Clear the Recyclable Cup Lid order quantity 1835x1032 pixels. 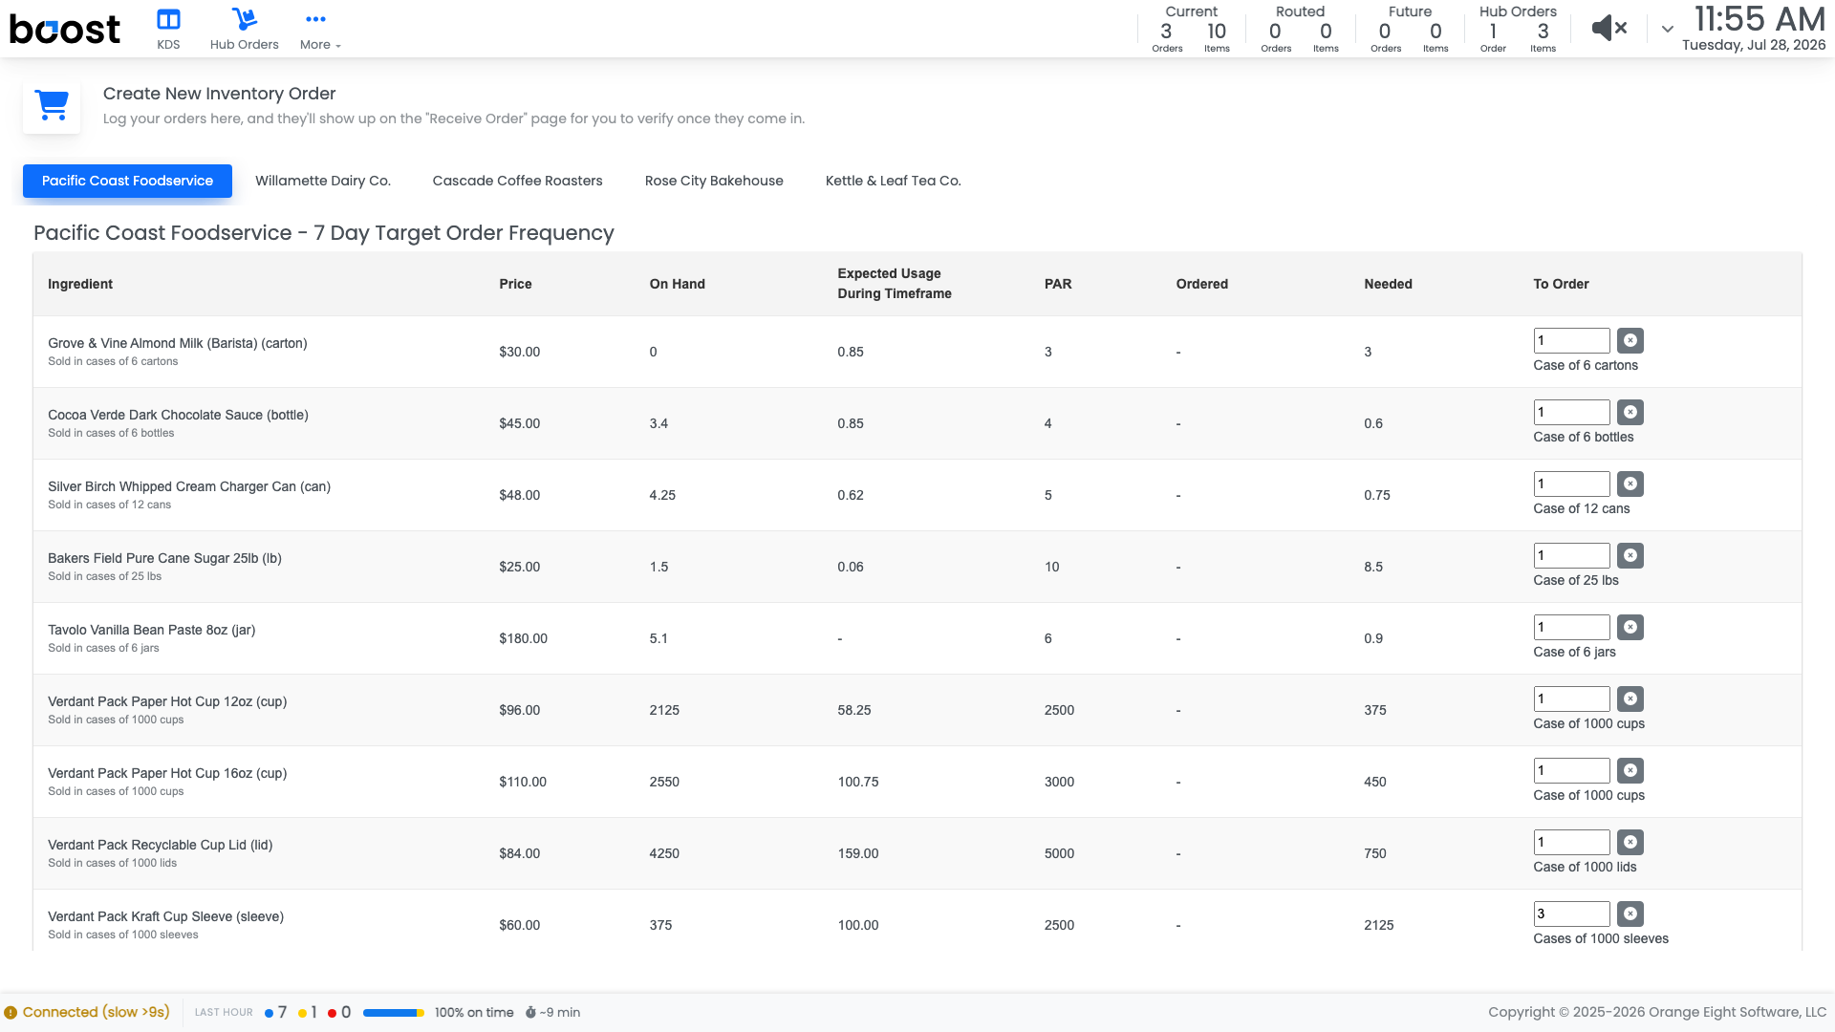[x=1630, y=842]
